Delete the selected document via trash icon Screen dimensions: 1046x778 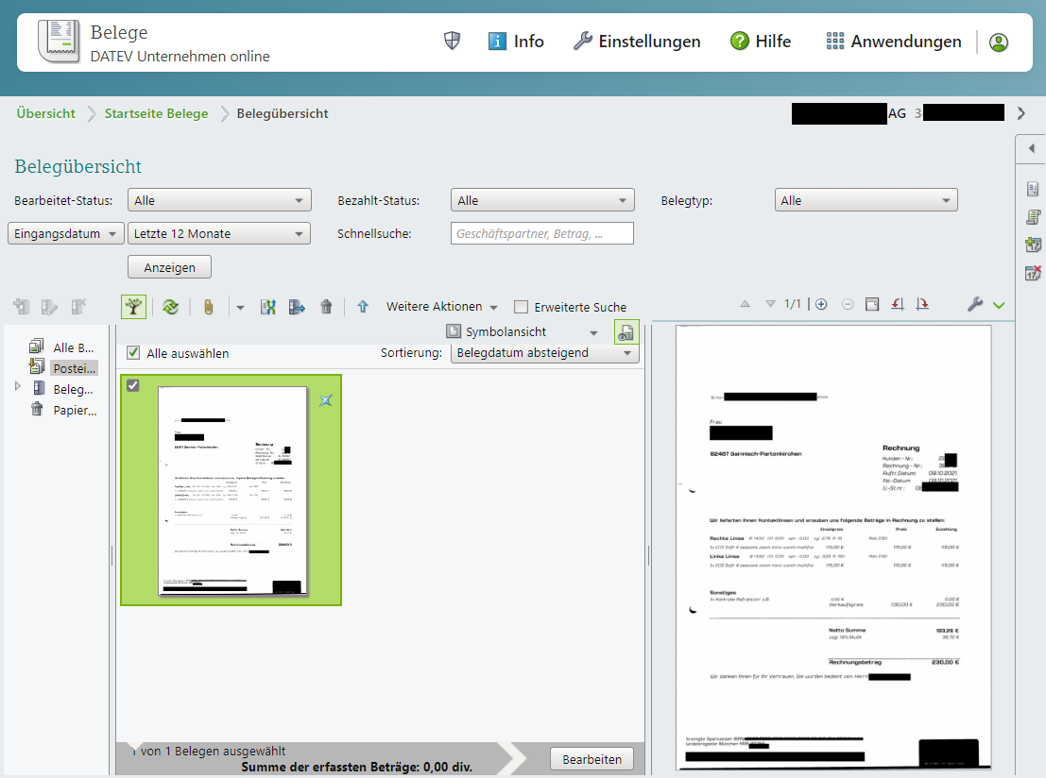(x=327, y=306)
